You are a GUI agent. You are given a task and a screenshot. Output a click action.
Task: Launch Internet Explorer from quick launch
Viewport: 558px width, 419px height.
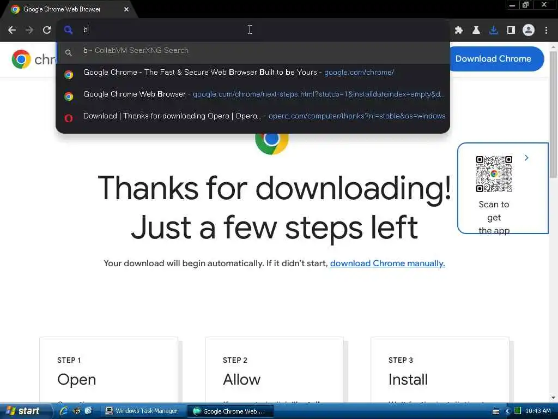point(64,411)
